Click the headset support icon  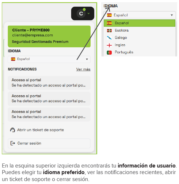(12, 130)
